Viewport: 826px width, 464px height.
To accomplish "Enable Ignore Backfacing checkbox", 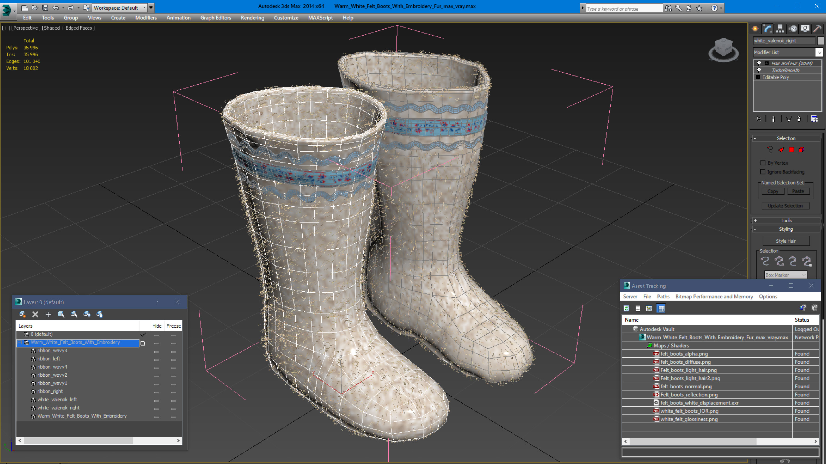I will pyautogui.click(x=763, y=172).
